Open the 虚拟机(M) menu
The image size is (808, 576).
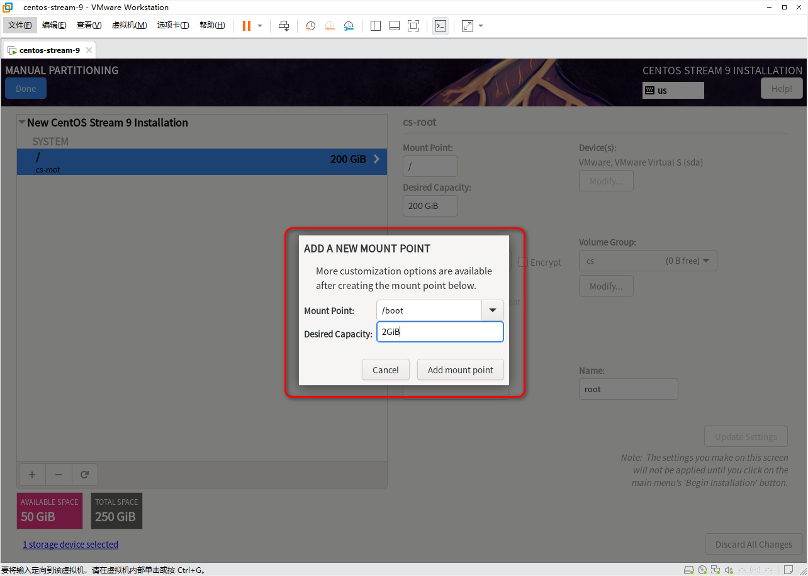click(129, 25)
